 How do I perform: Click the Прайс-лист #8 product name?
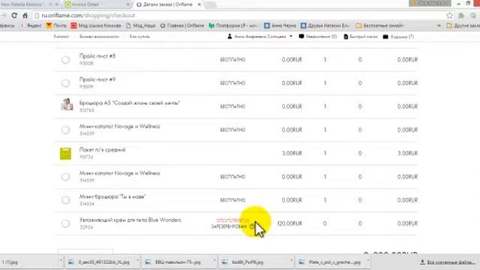(x=97, y=56)
